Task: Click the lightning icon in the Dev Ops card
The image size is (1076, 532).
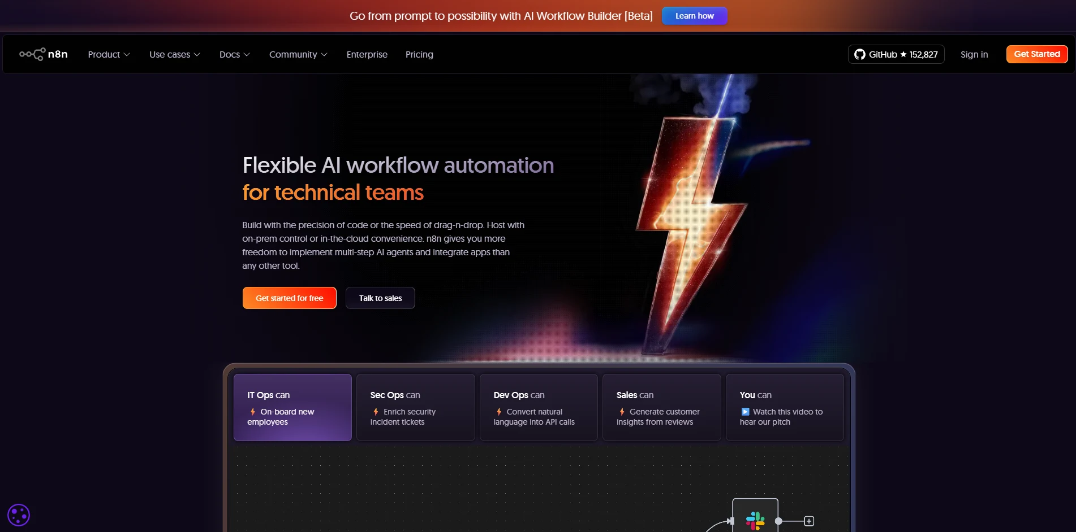Action: coord(498,412)
